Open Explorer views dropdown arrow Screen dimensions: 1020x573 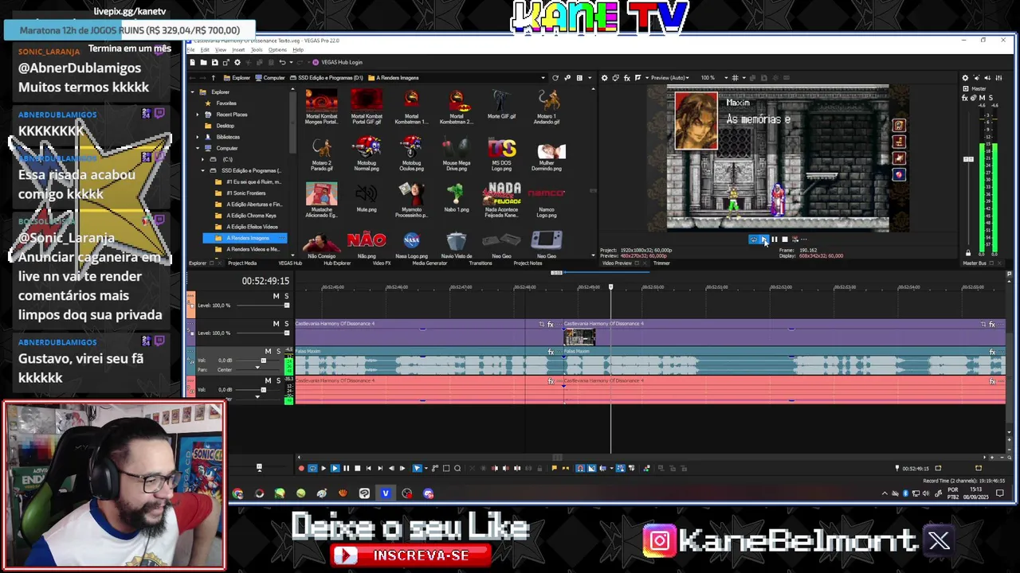[590, 78]
